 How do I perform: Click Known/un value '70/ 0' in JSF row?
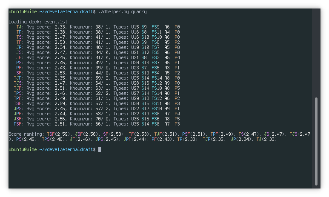(102, 119)
